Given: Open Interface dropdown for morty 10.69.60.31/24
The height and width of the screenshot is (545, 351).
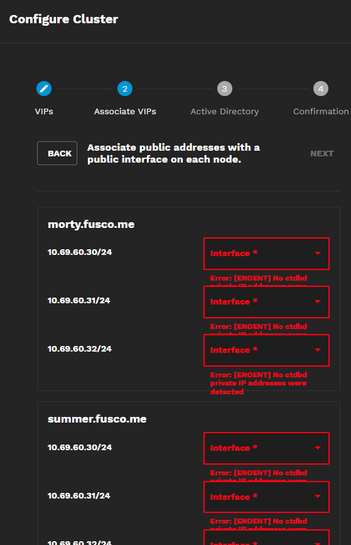Looking at the screenshot, I should pyautogui.click(x=266, y=301).
